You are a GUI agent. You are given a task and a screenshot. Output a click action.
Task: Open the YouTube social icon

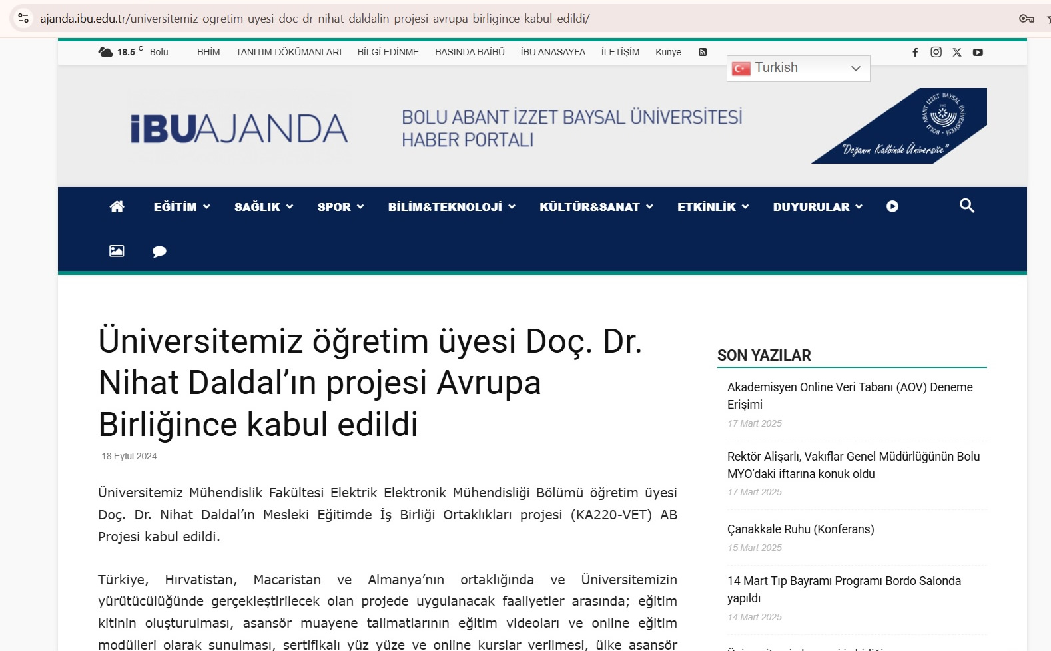[977, 52]
